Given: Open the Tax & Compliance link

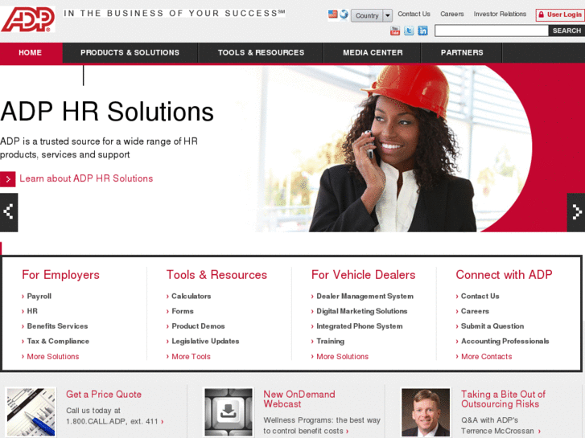Looking at the screenshot, I should [x=58, y=341].
